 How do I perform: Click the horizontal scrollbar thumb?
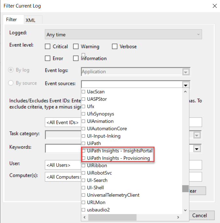click(112, 217)
